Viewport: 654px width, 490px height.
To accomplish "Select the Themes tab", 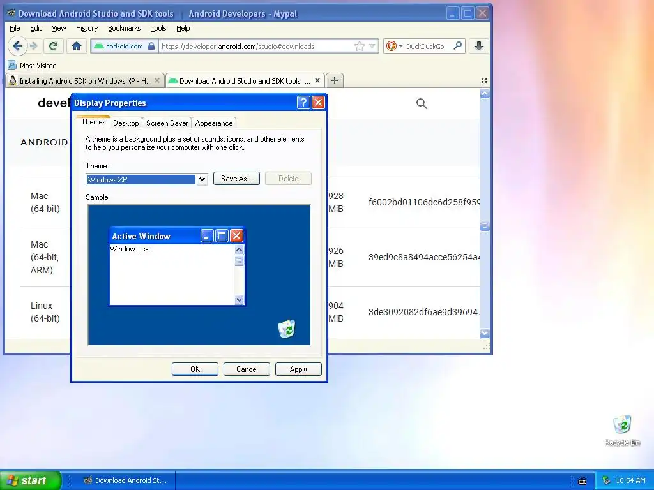I will click(93, 122).
